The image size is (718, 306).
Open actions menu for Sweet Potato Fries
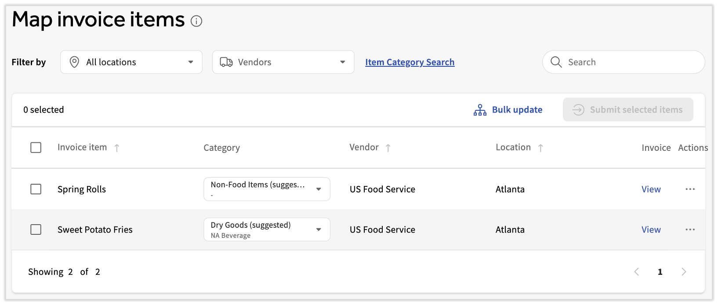coord(690,229)
